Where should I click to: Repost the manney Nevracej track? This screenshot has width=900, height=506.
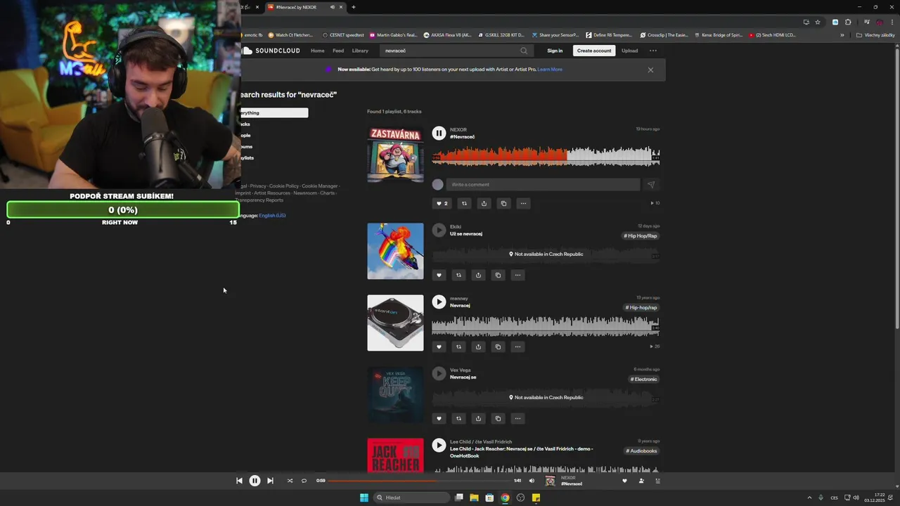pos(458,347)
